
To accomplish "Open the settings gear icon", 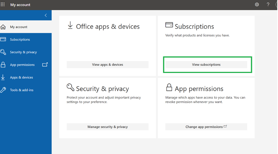I will coord(257,5).
